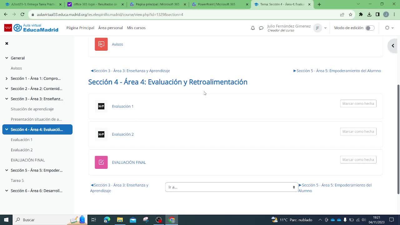Open the EVALUACIÓN FINAL activity link
This screenshot has height=225, width=400.
[129, 162]
